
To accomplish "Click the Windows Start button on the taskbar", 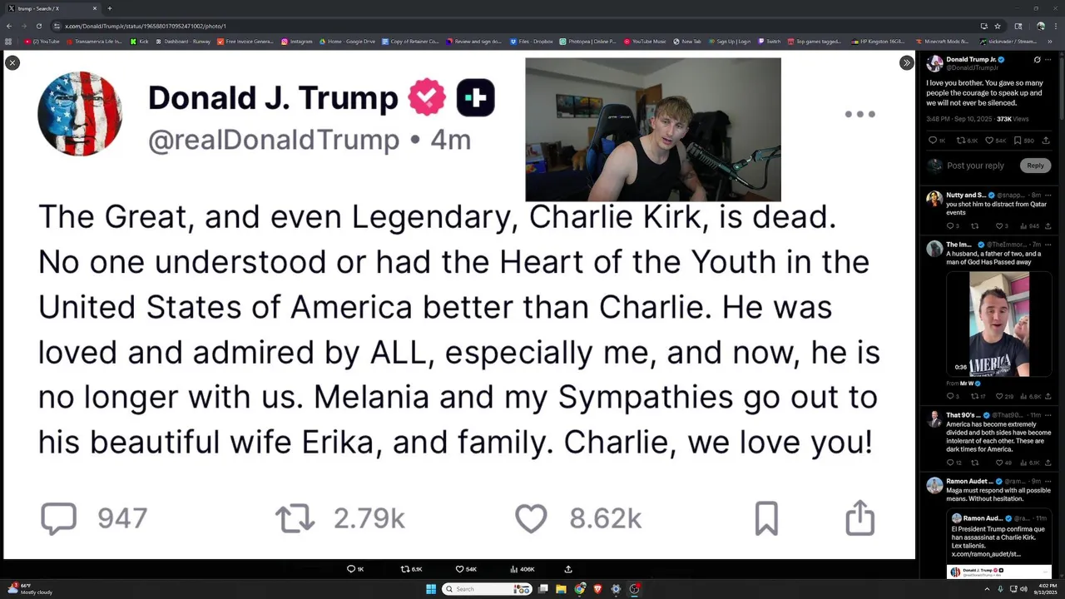I will [431, 589].
